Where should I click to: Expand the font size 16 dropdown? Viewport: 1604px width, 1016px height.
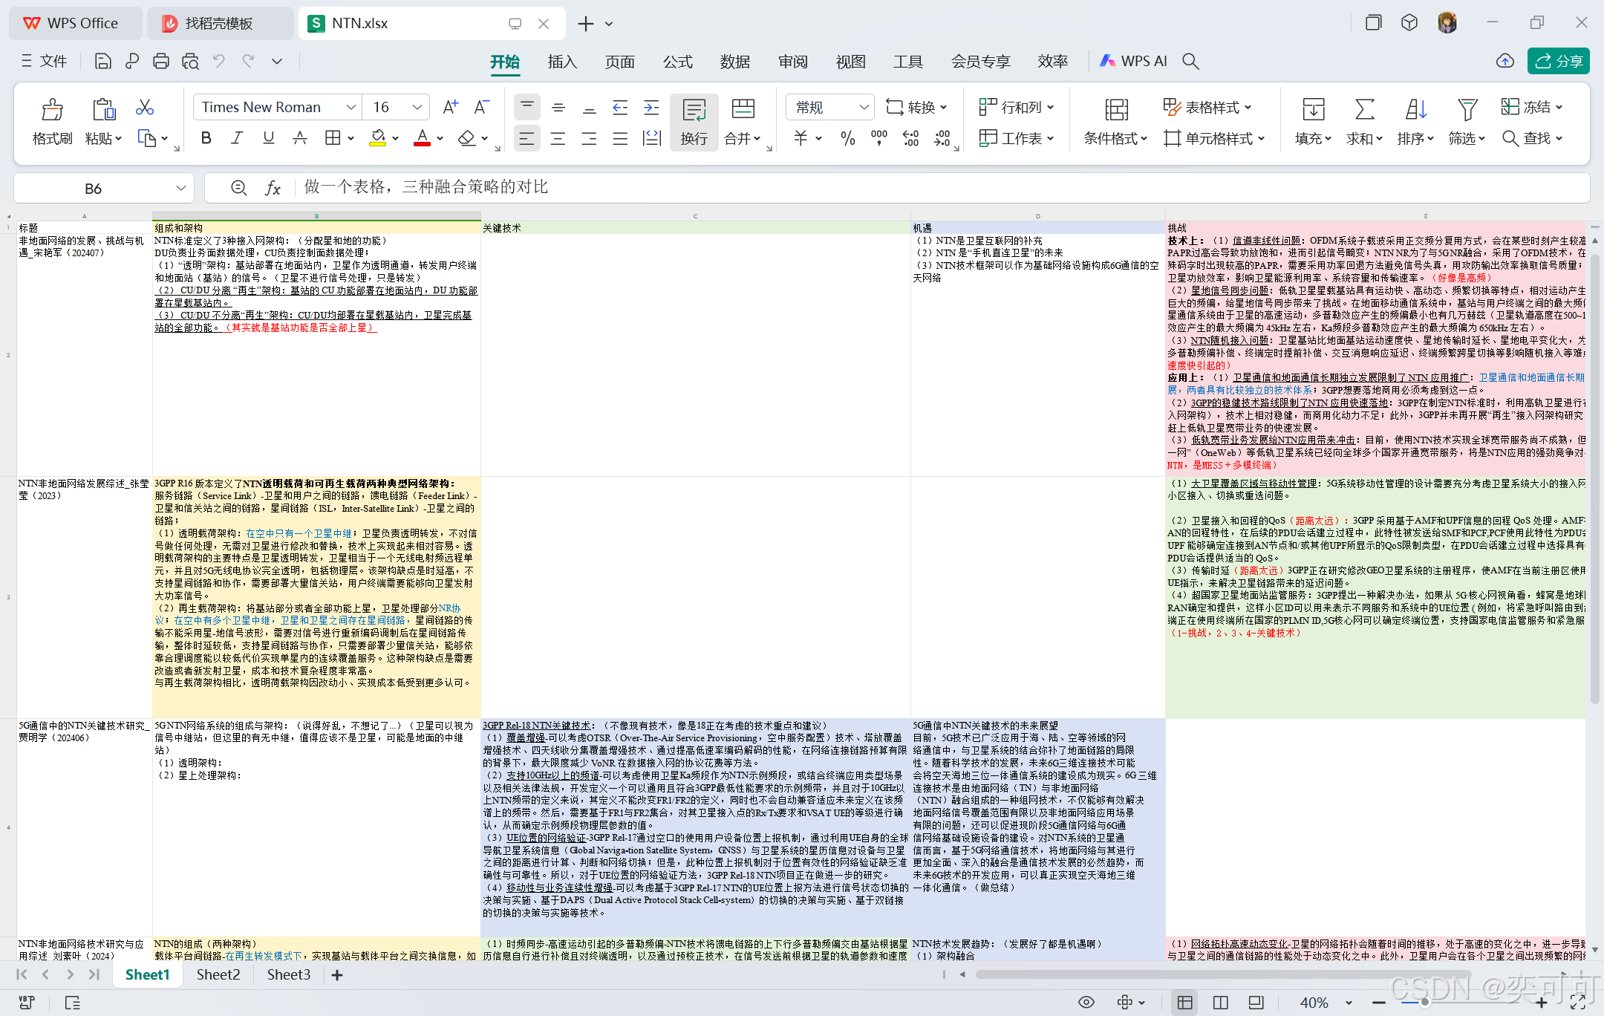tap(417, 108)
